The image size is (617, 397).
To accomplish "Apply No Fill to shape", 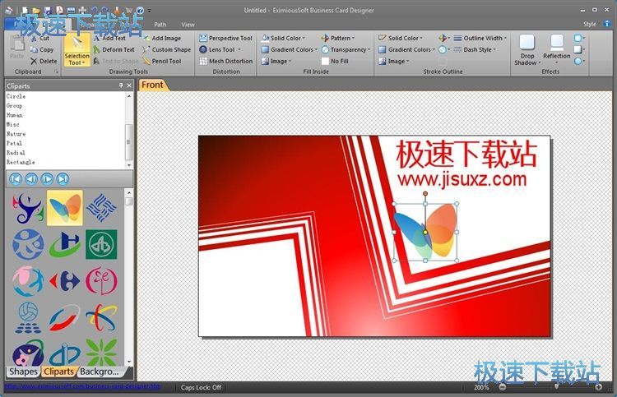I will click(335, 61).
